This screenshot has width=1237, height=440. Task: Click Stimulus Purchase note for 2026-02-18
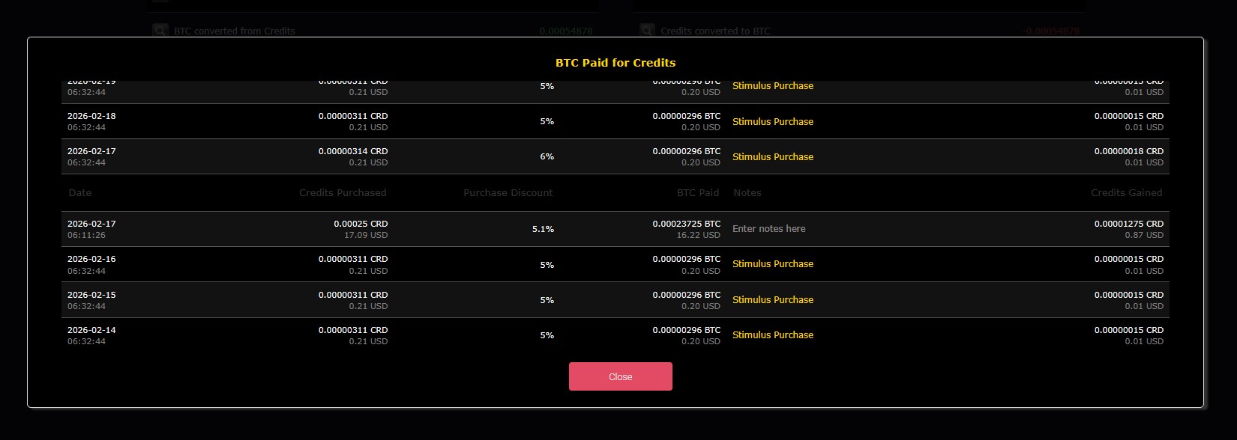click(x=772, y=121)
